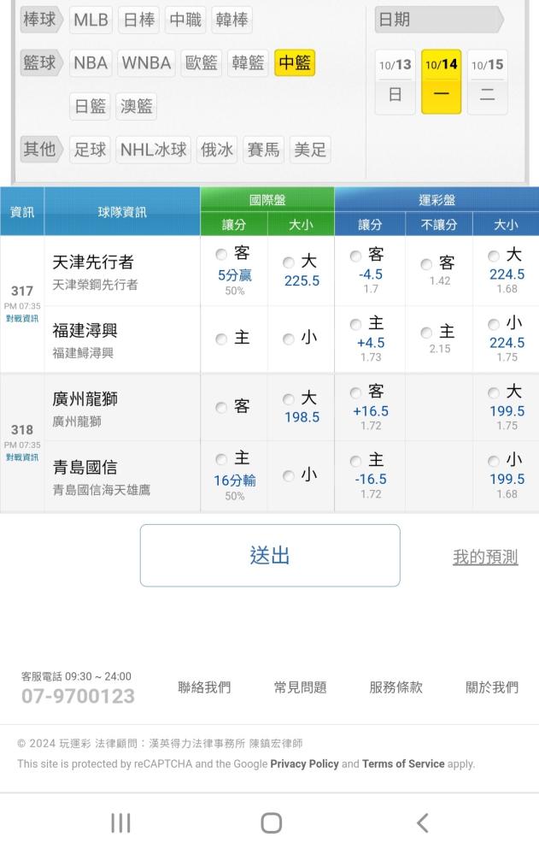Open 對戰資訊 for game 317
The width and height of the screenshot is (539, 855).
(x=22, y=317)
